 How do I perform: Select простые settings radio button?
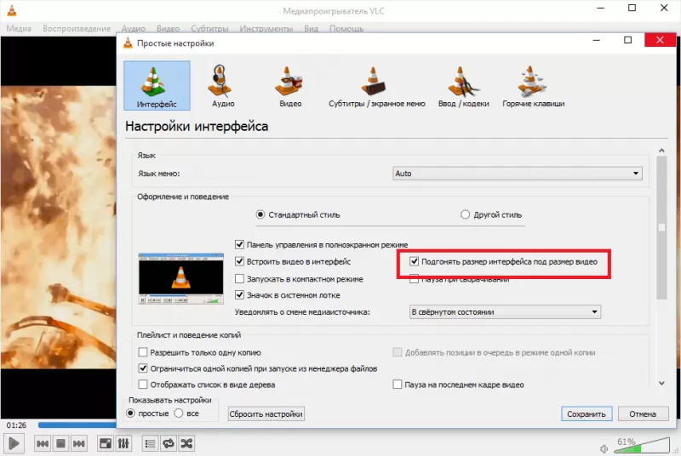tap(130, 413)
